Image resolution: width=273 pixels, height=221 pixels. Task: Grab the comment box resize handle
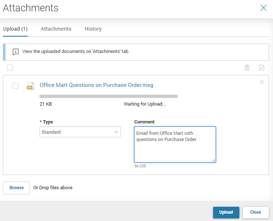tap(213, 160)
